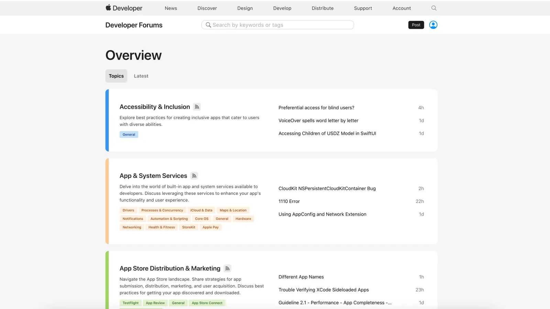Open 'Using AppConfig and Network Extension' thread

coord(322,214)
